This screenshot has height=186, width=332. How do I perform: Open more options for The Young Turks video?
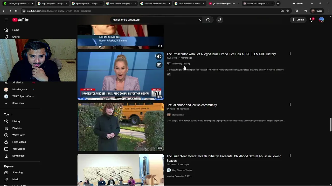coord(290,53)
